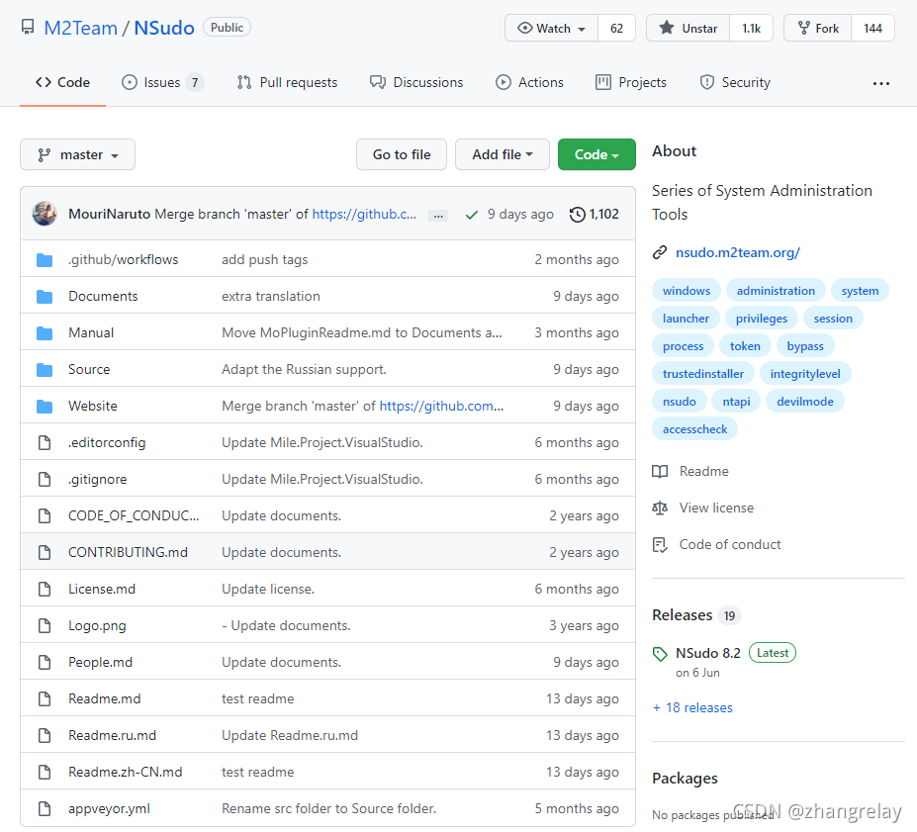The width and height of the screenshot is (917, 832).
Task: Click the file icon for People.md
Action: point(45,663)
